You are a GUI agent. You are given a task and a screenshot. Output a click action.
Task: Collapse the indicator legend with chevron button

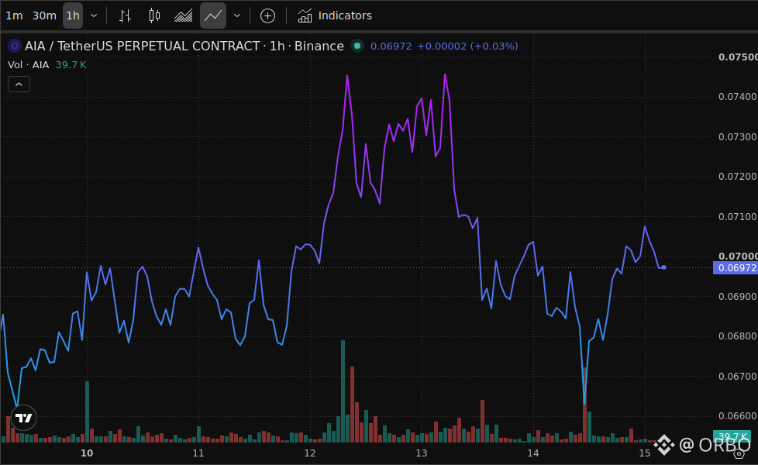19,84
